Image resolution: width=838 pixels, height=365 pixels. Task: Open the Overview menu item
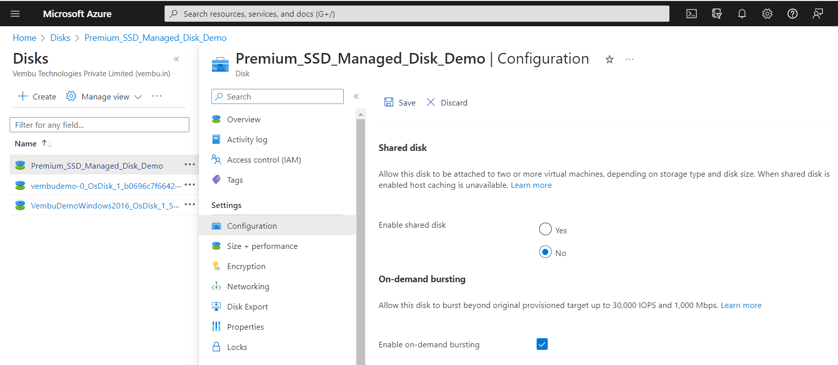tap(277, 119)
